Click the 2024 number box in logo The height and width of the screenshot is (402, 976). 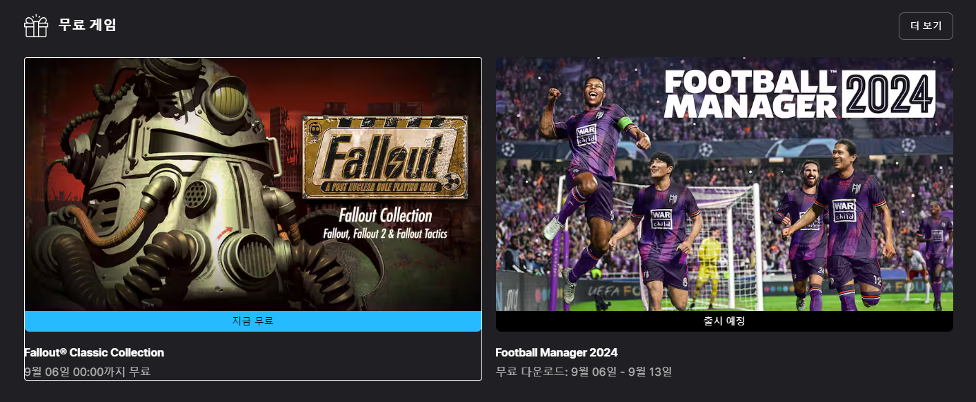888,94
